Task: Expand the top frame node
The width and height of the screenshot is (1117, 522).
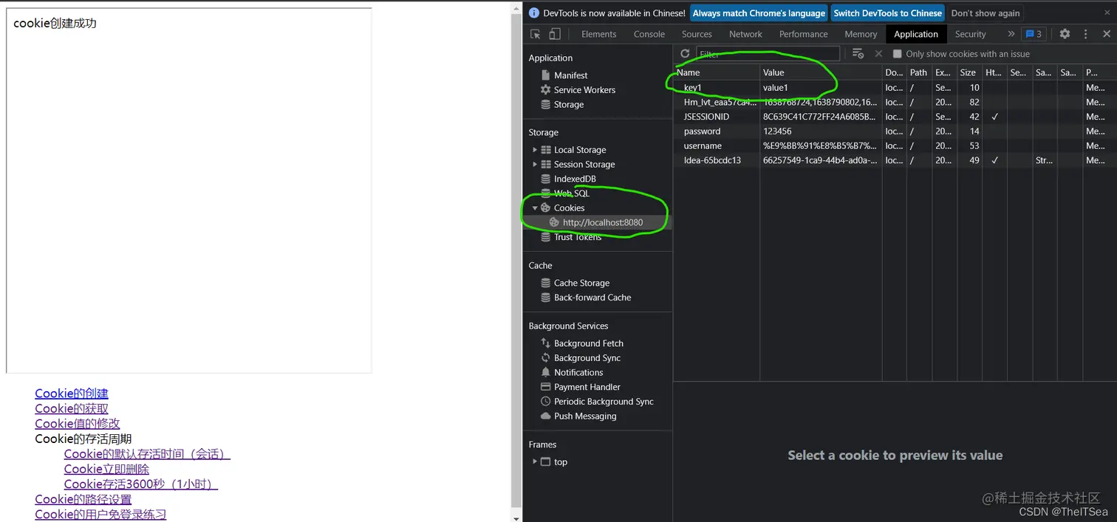Action: click(535, 462)
